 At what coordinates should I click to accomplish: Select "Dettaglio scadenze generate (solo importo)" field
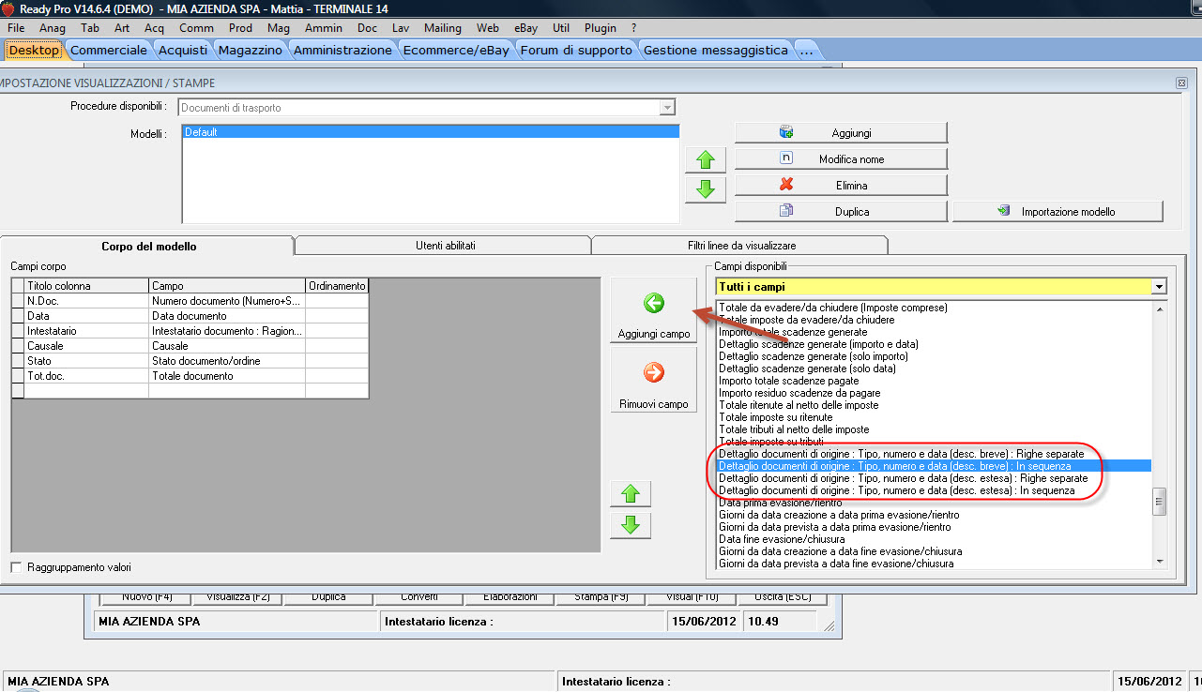933,356
